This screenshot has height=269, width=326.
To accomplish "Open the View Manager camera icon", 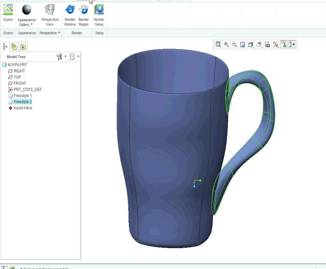I will (x=267, y=45).
